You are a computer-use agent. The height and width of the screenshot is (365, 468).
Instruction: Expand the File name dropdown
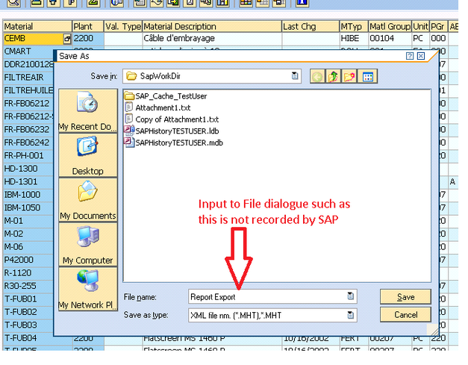350,297
